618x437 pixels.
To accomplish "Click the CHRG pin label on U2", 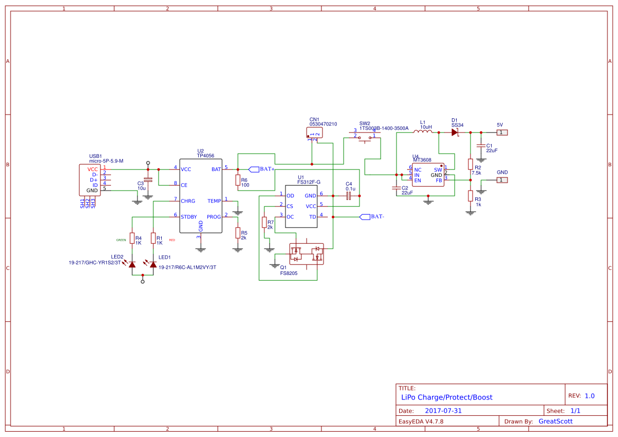I will [x=188, y=201].
